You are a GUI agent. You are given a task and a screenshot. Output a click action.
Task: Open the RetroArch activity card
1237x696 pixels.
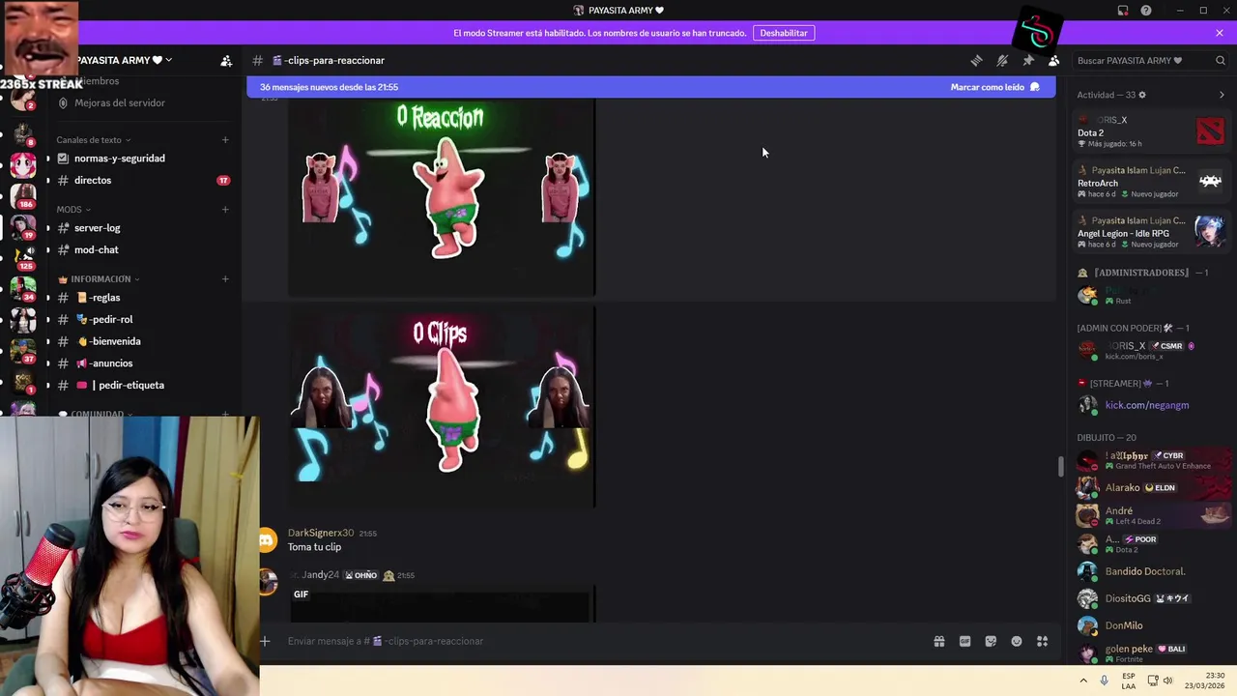pyautogui.click(x=1152, y=182)
